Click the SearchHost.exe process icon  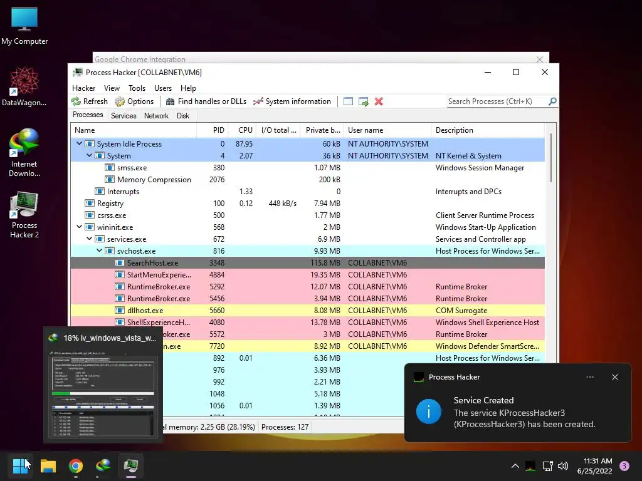[120, 262]
